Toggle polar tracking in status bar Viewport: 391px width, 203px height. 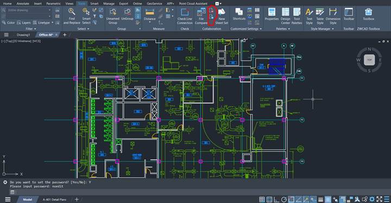pos(284,199)
